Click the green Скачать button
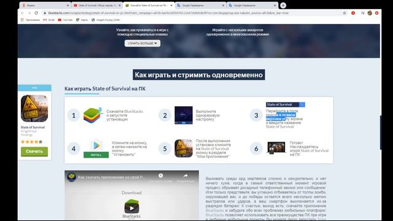 34,152
